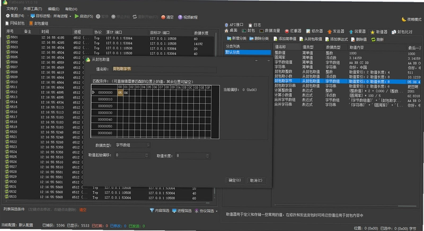Click the 刷新 refresh icon
Screen dimensions: 424x231
click(x=373, y=39)
